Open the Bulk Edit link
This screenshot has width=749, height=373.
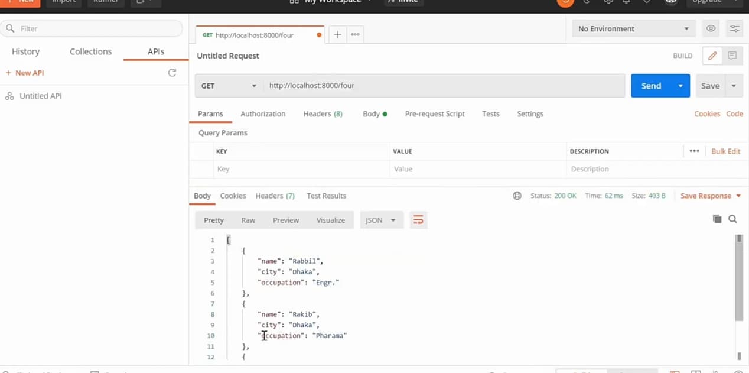point(725,151)
